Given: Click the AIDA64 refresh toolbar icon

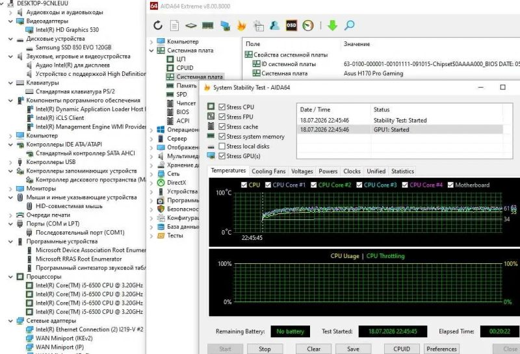Looking at the screenshot, I should tap(158, 25).
